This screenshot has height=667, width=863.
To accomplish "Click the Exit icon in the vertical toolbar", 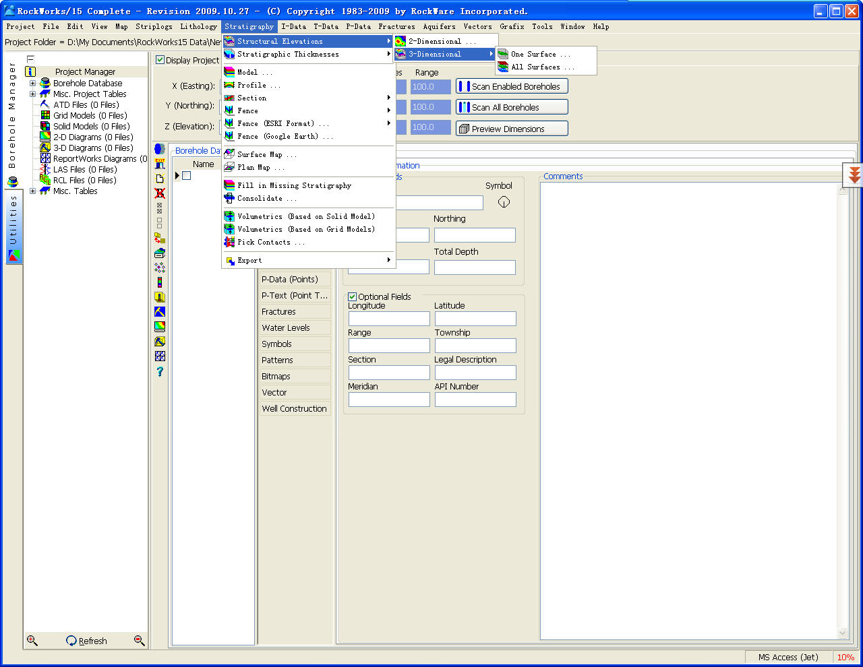I will click(160, 164).
